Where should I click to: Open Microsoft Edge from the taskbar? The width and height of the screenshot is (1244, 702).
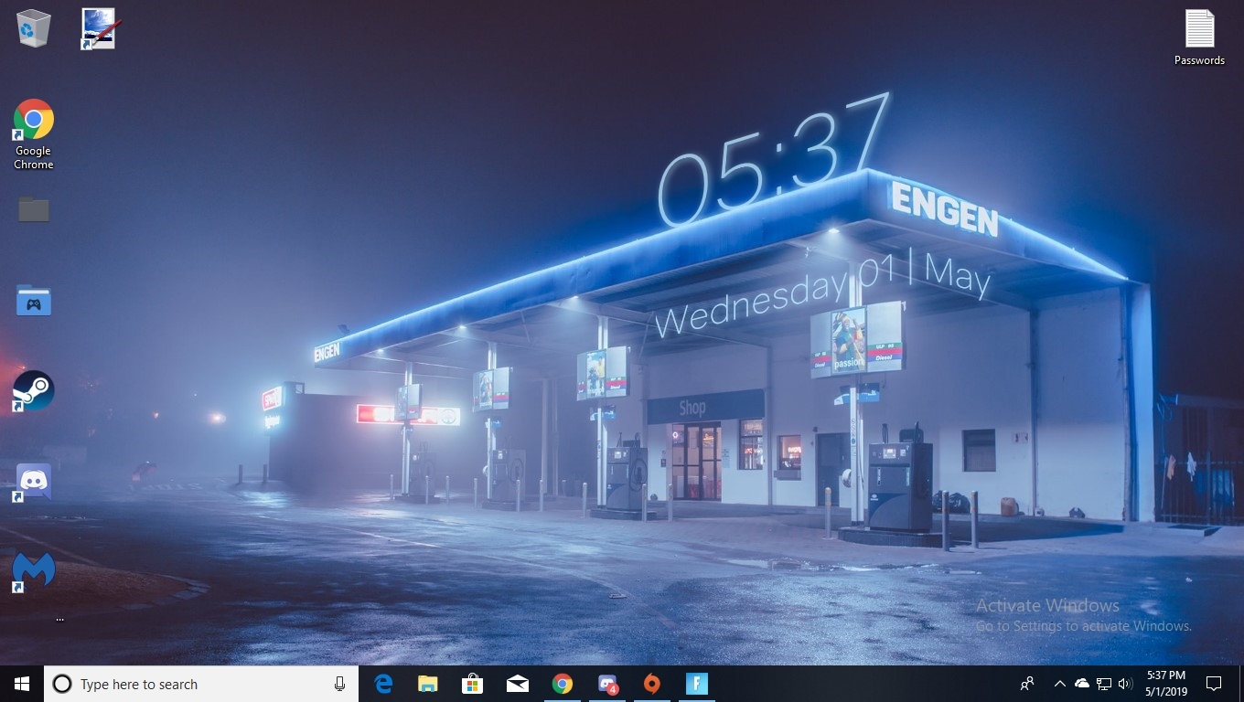coord(383,684)
